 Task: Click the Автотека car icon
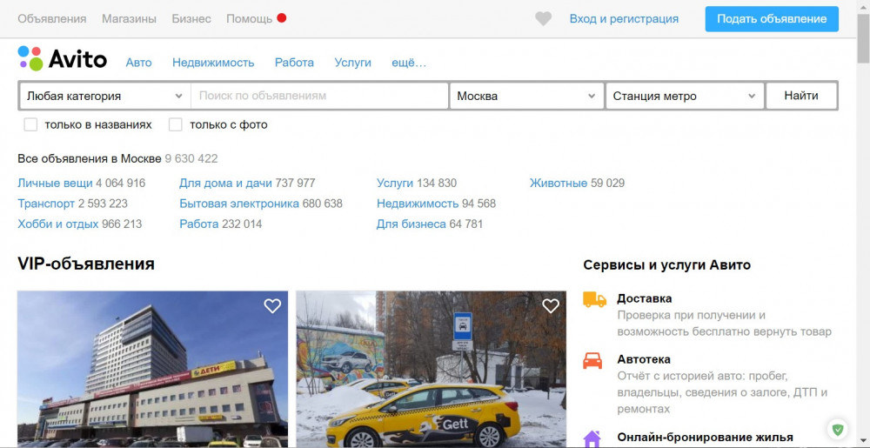pos(592,360)
